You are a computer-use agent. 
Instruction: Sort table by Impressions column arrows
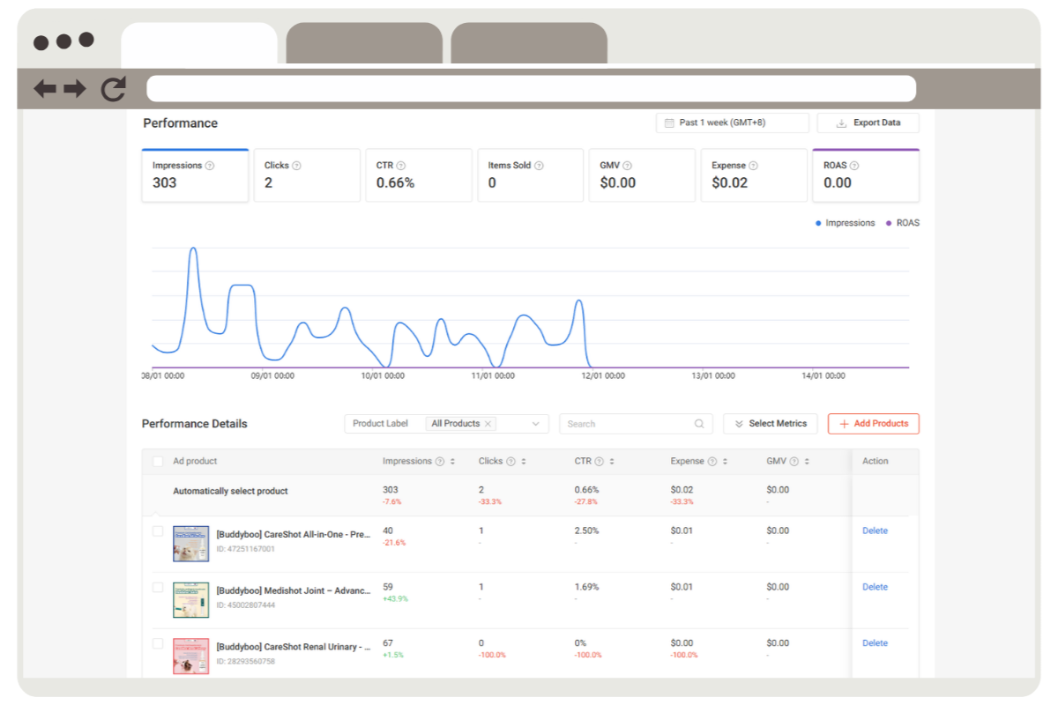(452, 462)
